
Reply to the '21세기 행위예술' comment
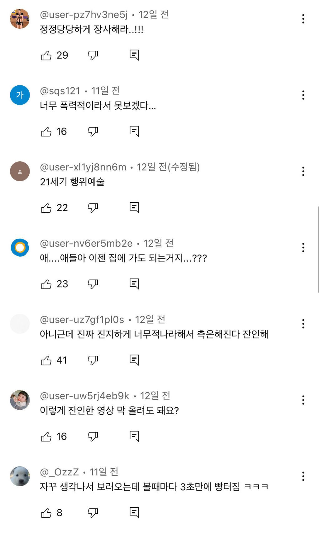(x=134, y=207)
